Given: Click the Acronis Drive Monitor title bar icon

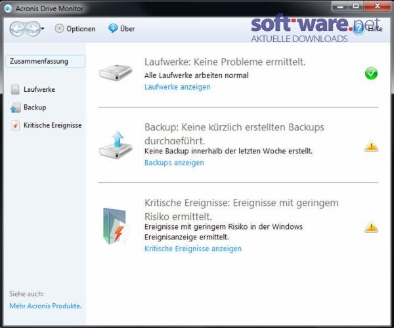Looking at the screenshot, I should coord(9,9).
